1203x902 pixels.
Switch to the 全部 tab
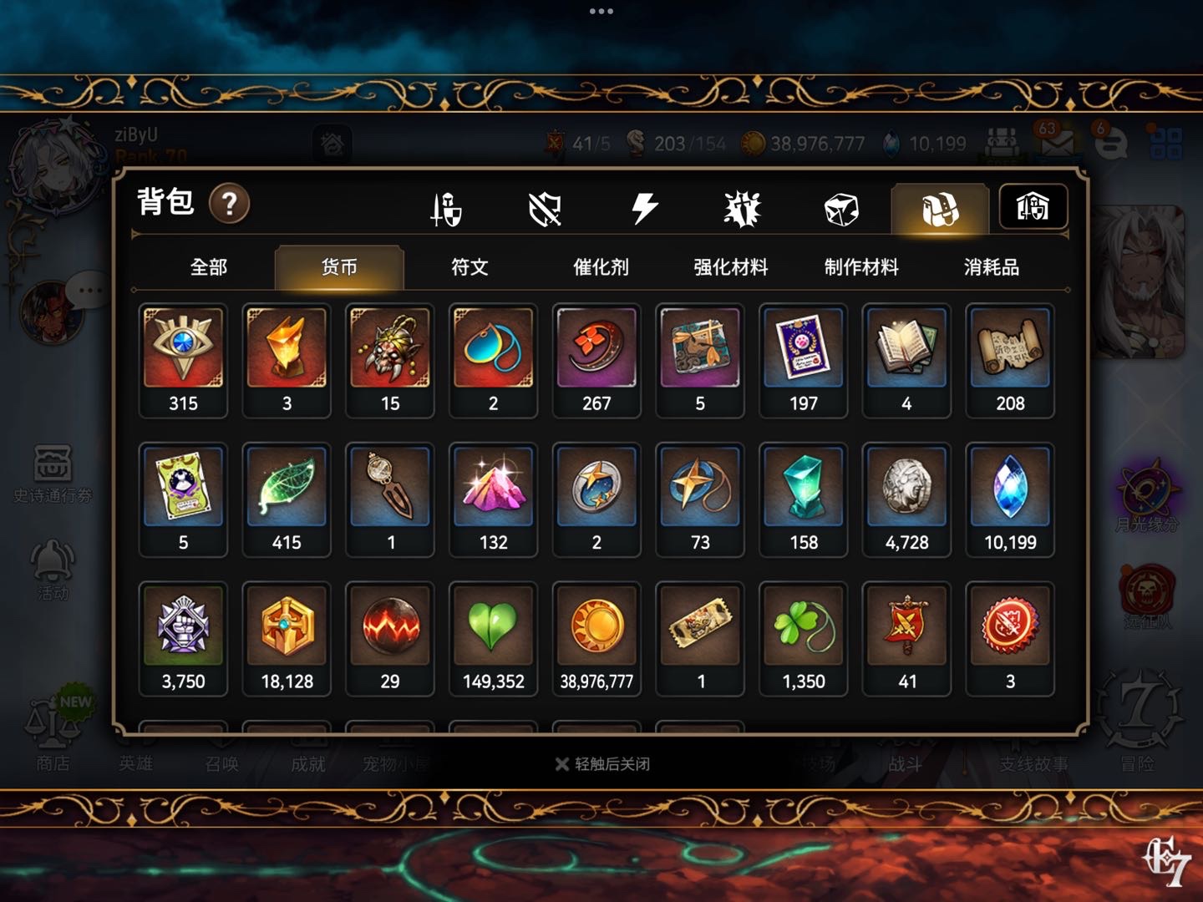(209, 267)
